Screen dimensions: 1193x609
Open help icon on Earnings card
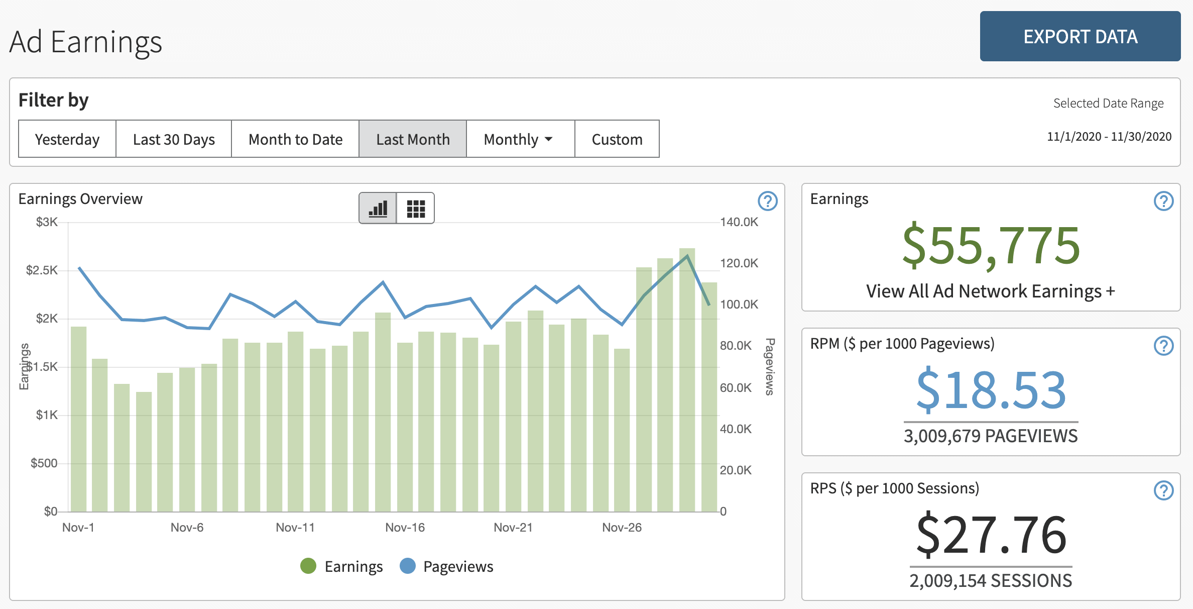[x=1163, y=201]
